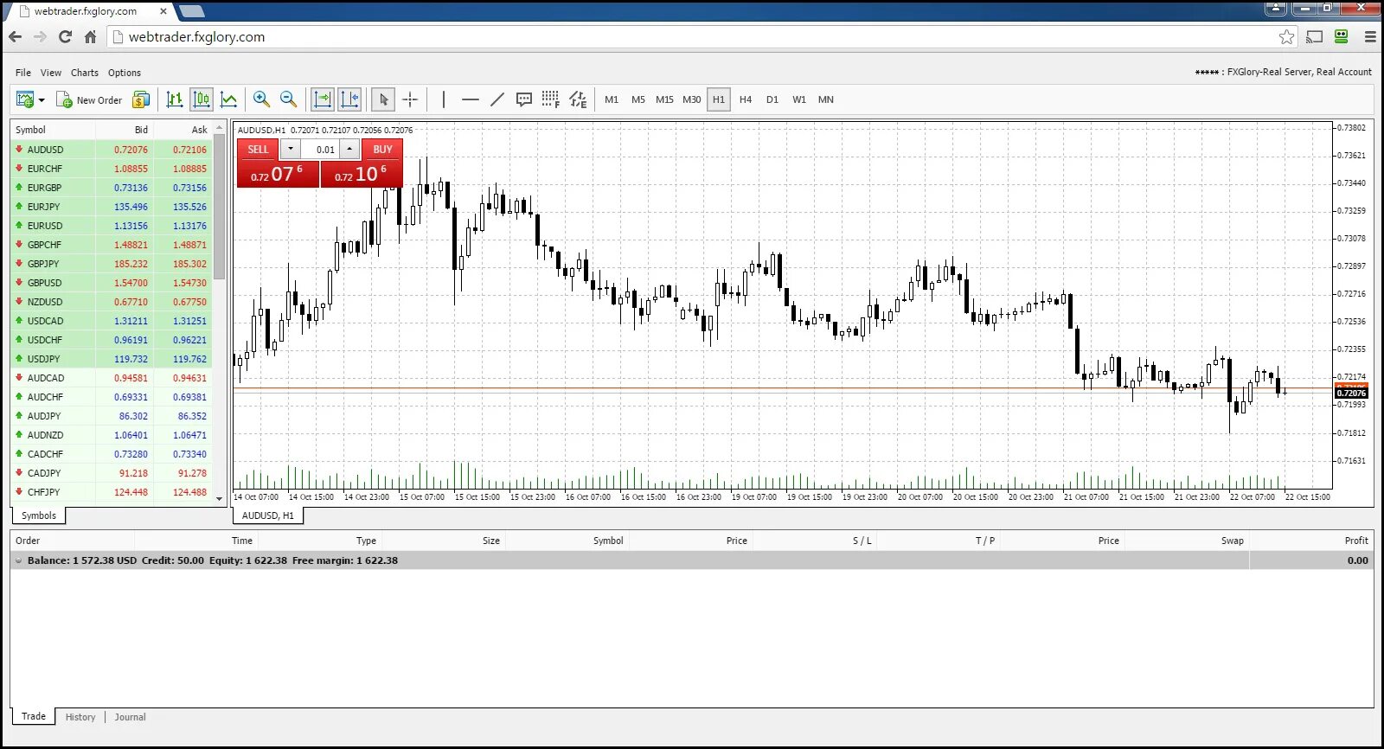Select the horizontal line drawing tool
Image resolution: width=1384 pixels, height=749 pixels.
[470, 99]
